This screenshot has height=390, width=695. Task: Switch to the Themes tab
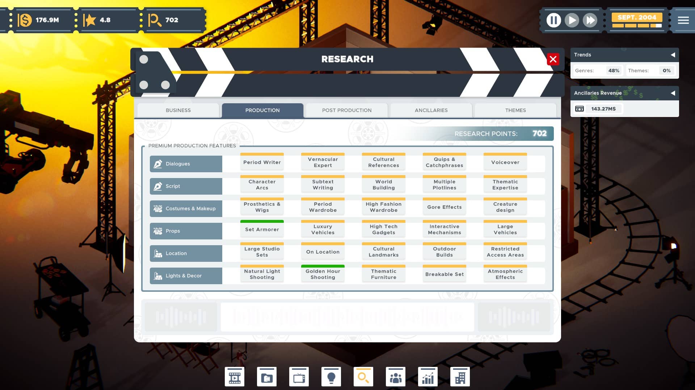coord(515,110)
